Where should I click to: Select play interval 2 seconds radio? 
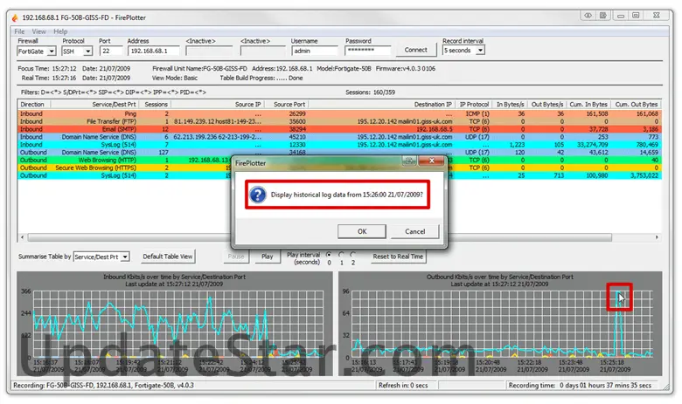tap(352, 255)
